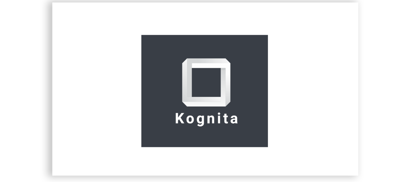The image size is (404, 182).
Task: Click the Kognita square logo icon
Action: tap(206, 83)
